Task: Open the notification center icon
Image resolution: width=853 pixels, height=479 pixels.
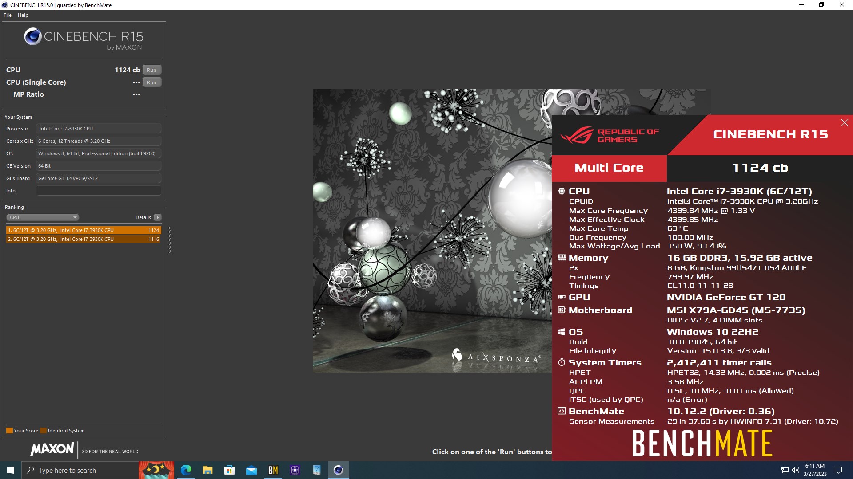Action: coord(838,470)
